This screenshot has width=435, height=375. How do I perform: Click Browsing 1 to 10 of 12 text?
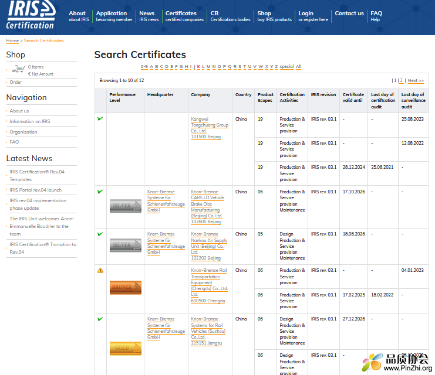tap(122, 81)
